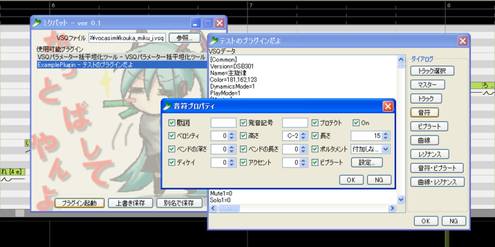Click the アクセント value spinner

point(295,163)
